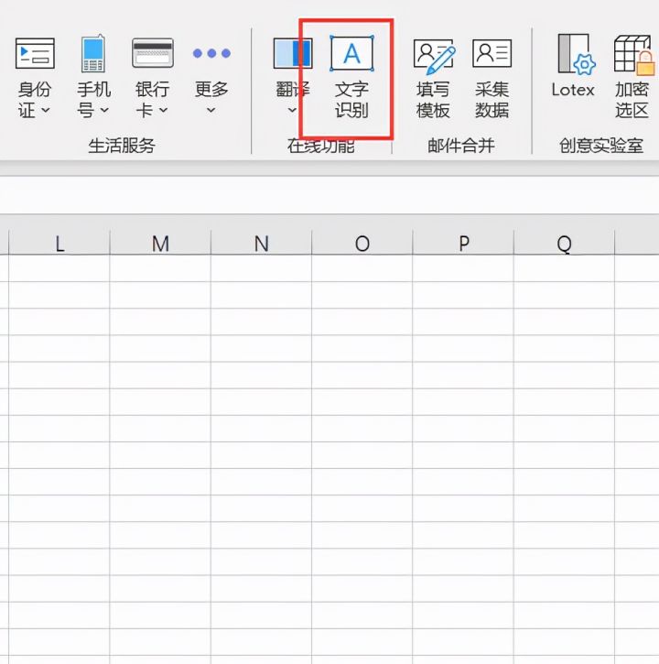Click the 填写模板 fill template icon
This screenshot has width=659, height=664.
click(x=434, y=56)
